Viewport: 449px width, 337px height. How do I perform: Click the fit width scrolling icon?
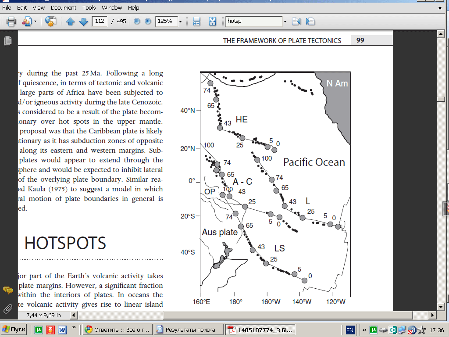click(196, 22)
